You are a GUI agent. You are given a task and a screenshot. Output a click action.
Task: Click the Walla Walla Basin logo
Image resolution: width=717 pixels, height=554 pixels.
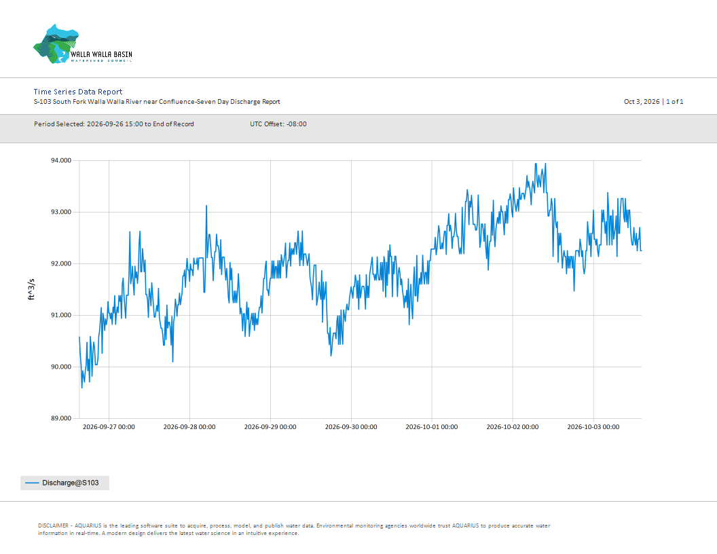[x=83, y=44]
